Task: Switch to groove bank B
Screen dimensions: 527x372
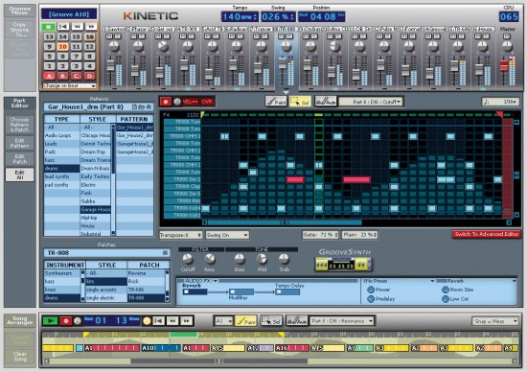Action: [x=62, y=76]
